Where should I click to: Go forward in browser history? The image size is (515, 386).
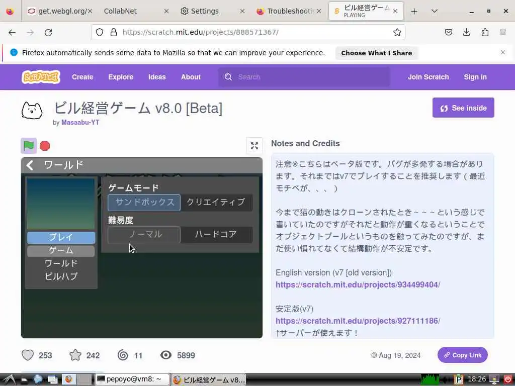[30, 32]
